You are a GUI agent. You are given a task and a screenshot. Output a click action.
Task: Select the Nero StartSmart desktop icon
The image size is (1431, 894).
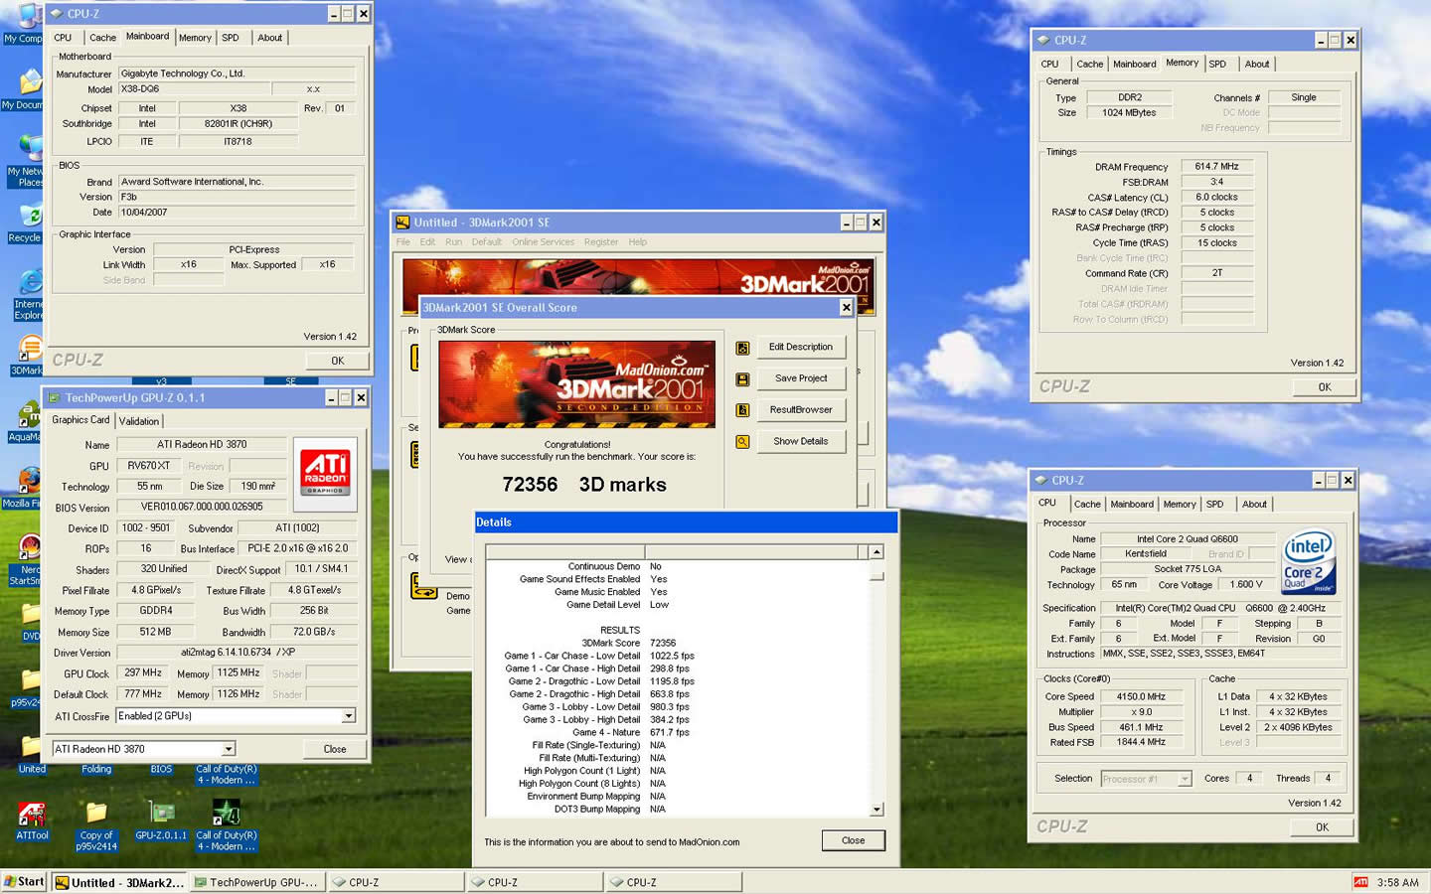(26, 560)
